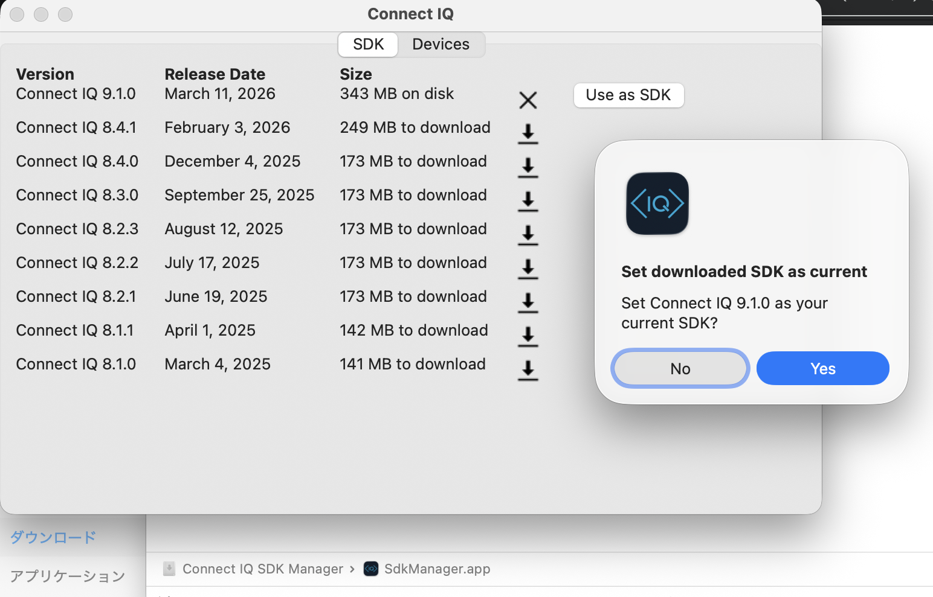Select the Connect IQ 8.2.2 version text
Viewport: 933px width, 597px height.
[x=77, y=263]
